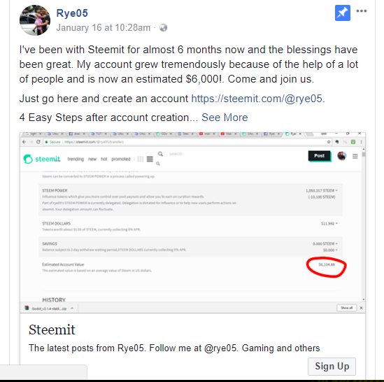Select the promoted tab in steemit

[121, 159]
